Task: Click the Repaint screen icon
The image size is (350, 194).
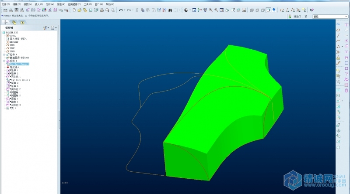Action: pyautogui.click(x=194, y=10)
